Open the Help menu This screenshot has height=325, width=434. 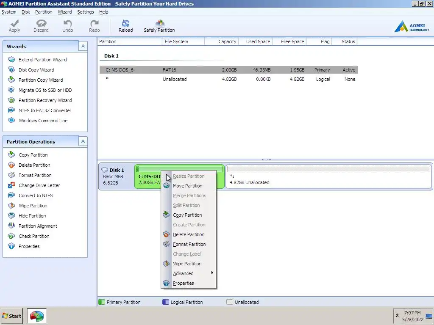[104, 12]
